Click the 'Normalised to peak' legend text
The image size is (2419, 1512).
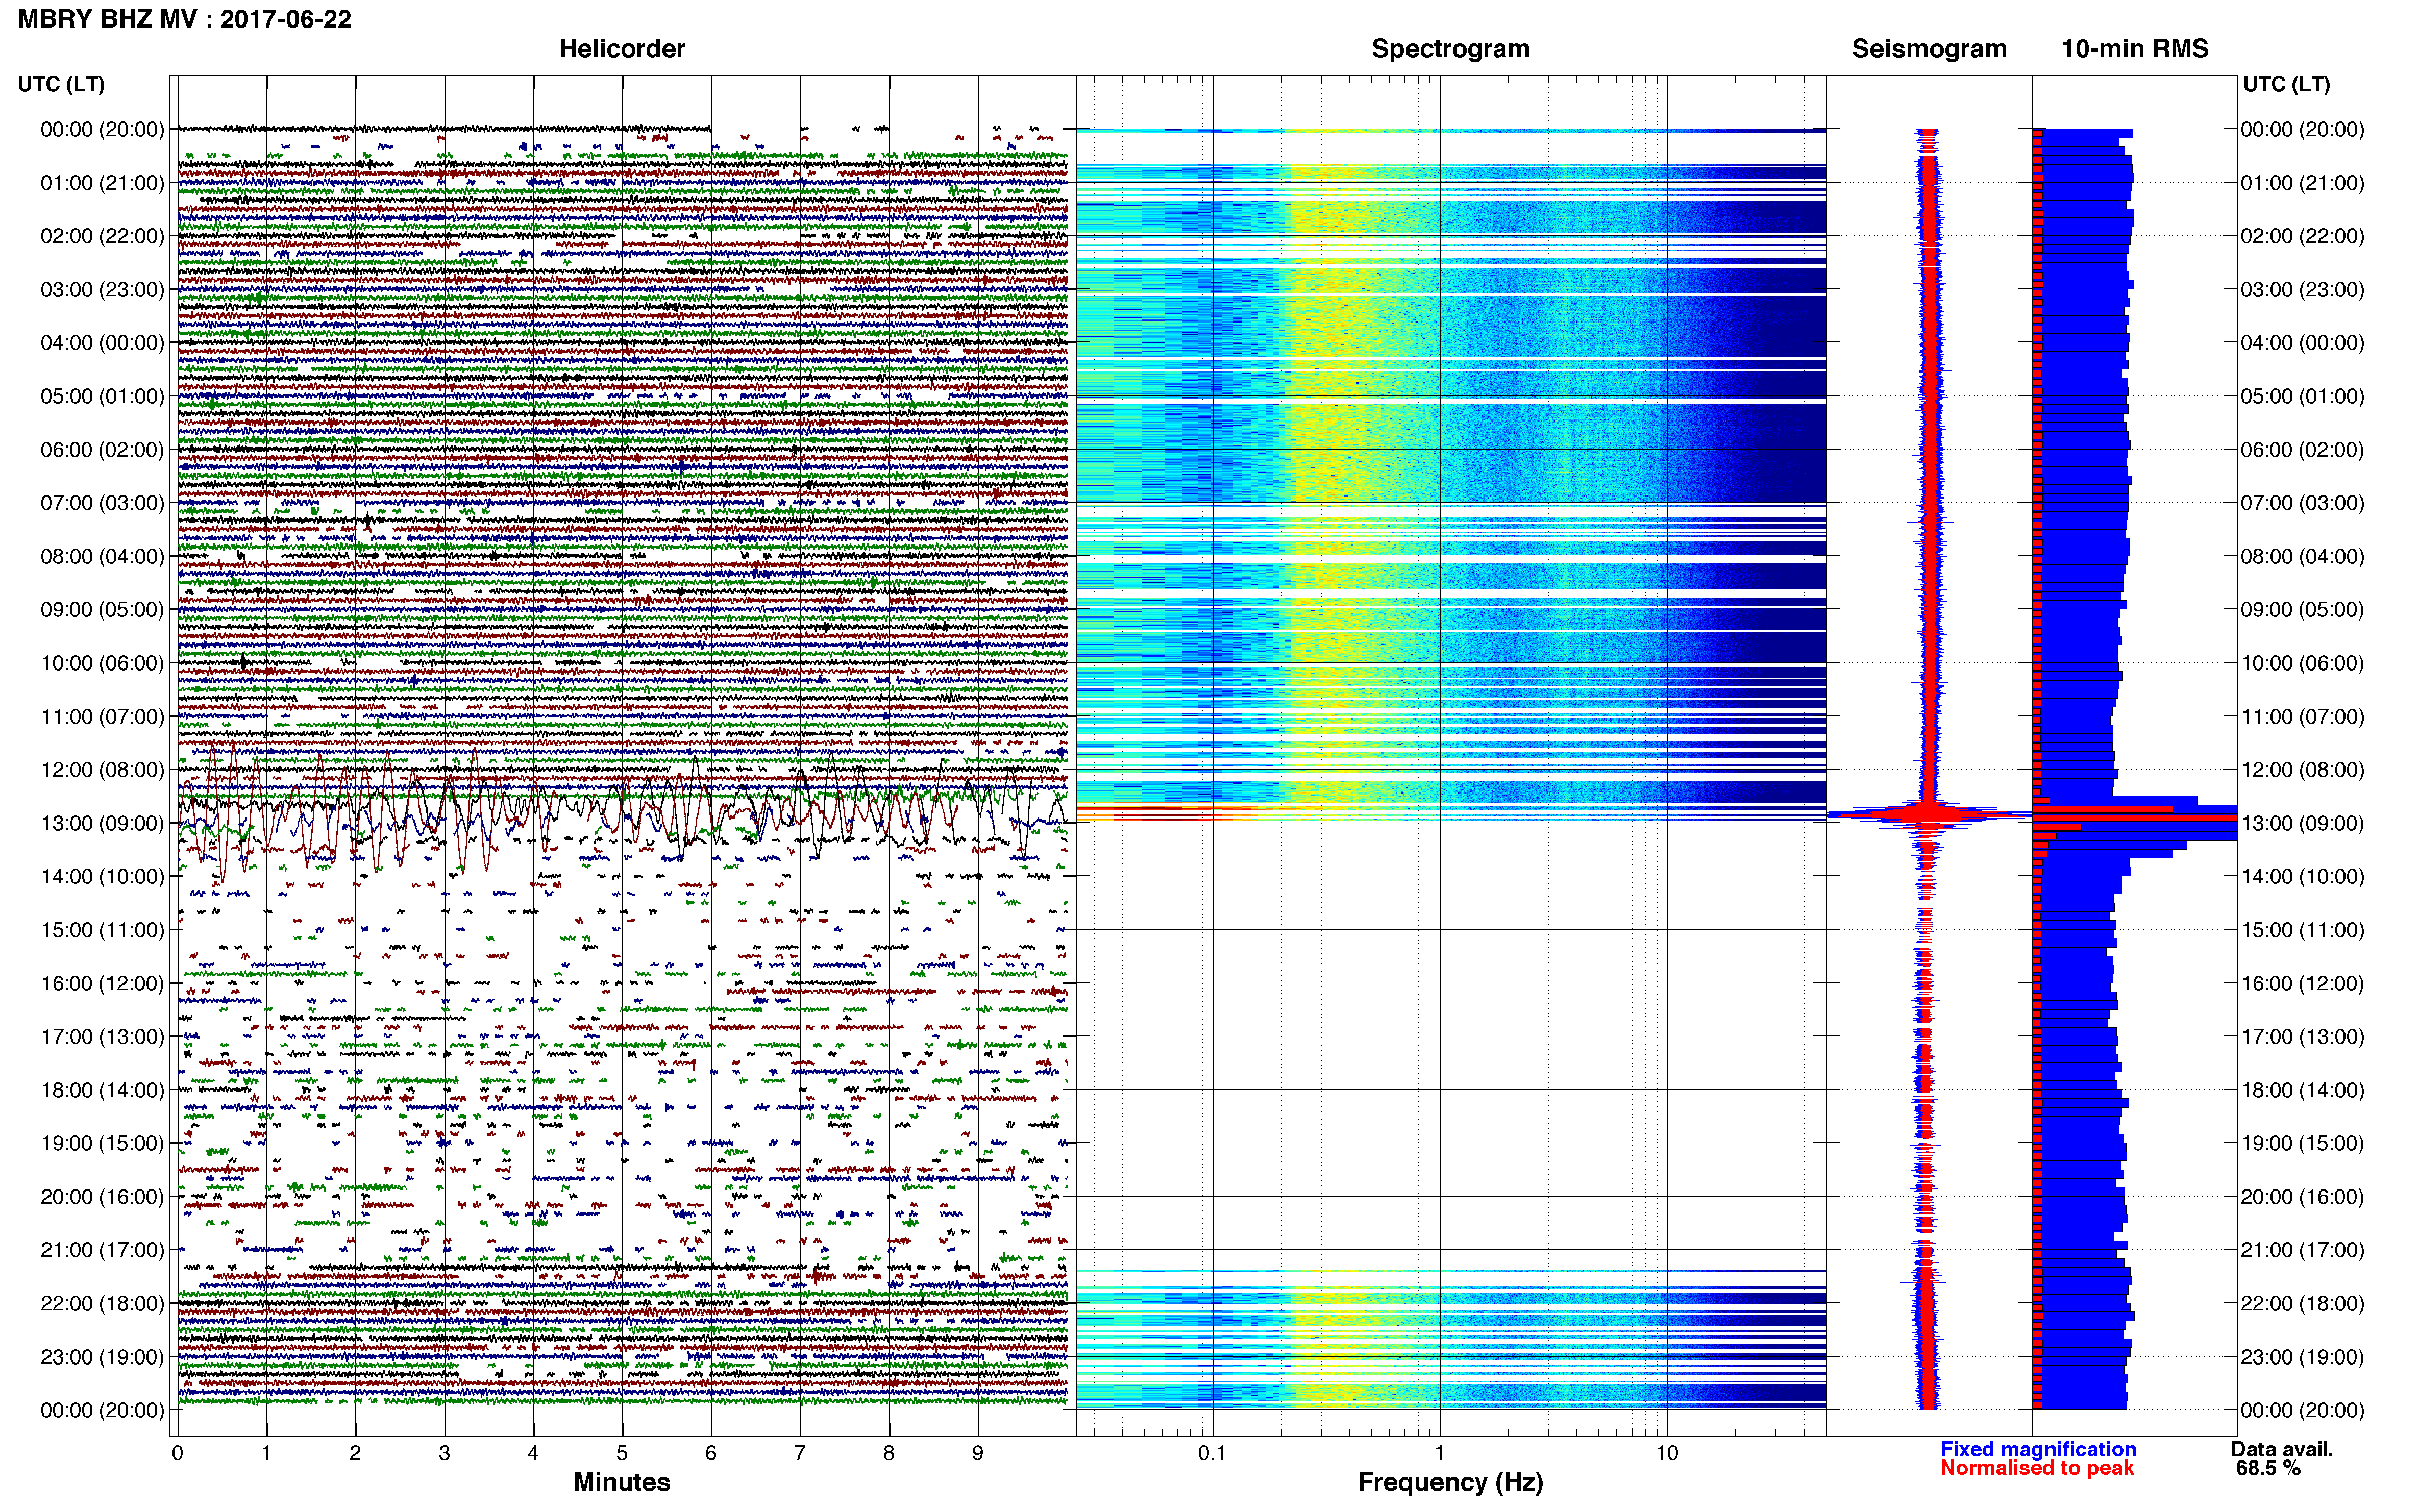(2037, 1468)
